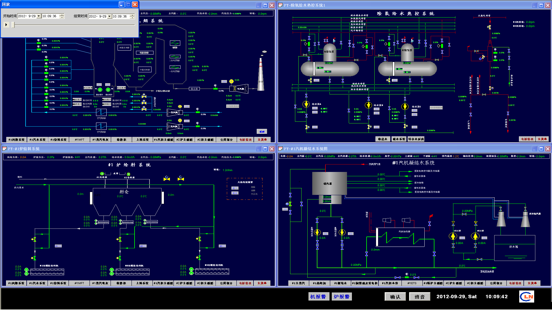Click the playback progress slider handle
The image size is (552, 310).
pos(13,25)
